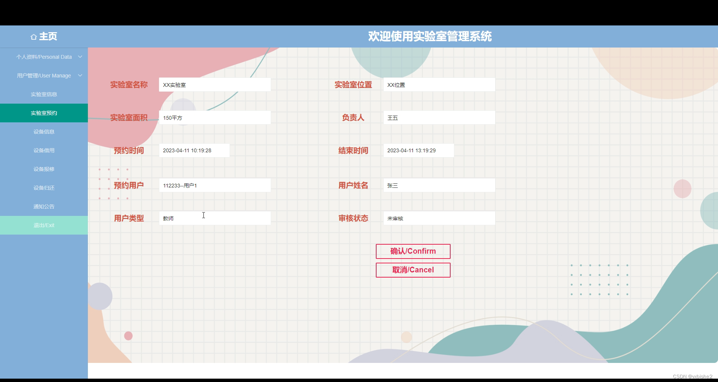The width and height of the screenshot is (718, 382).
Task: Click the 实验室位置 label
Action: tap(353, 85)
